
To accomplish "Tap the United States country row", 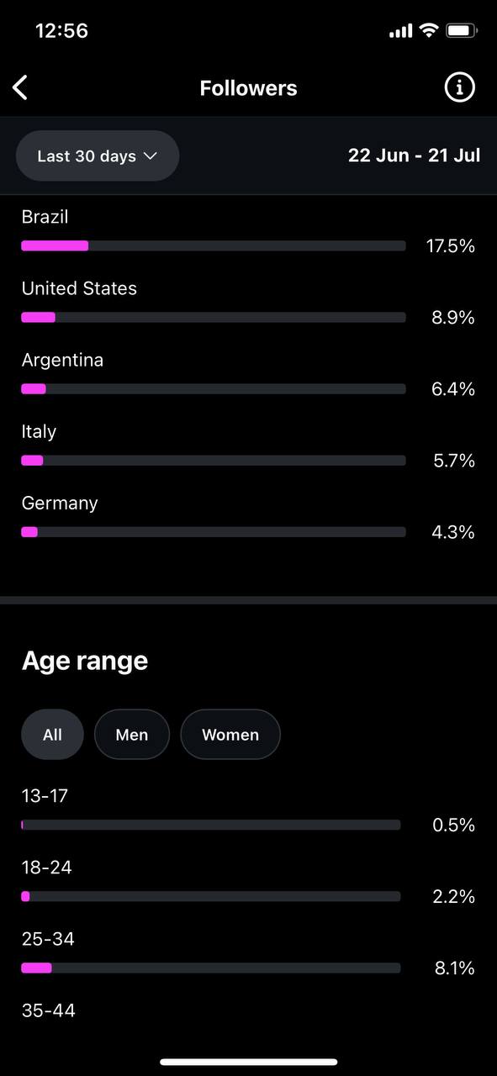I will (248, 303).
